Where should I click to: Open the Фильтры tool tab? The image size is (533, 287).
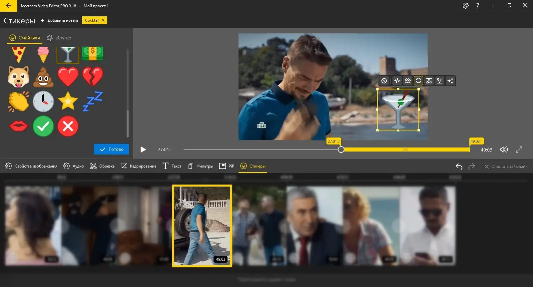click(x=200, y=166)
